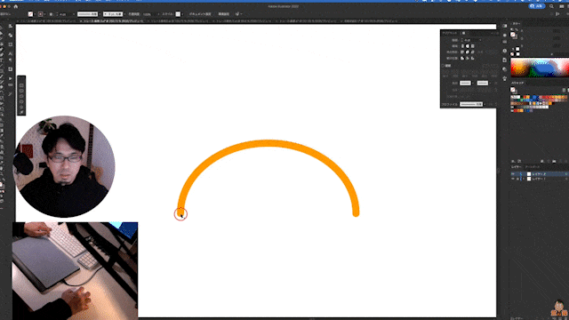Click the fill/stroke indicator in Color panel

(513, 36)
